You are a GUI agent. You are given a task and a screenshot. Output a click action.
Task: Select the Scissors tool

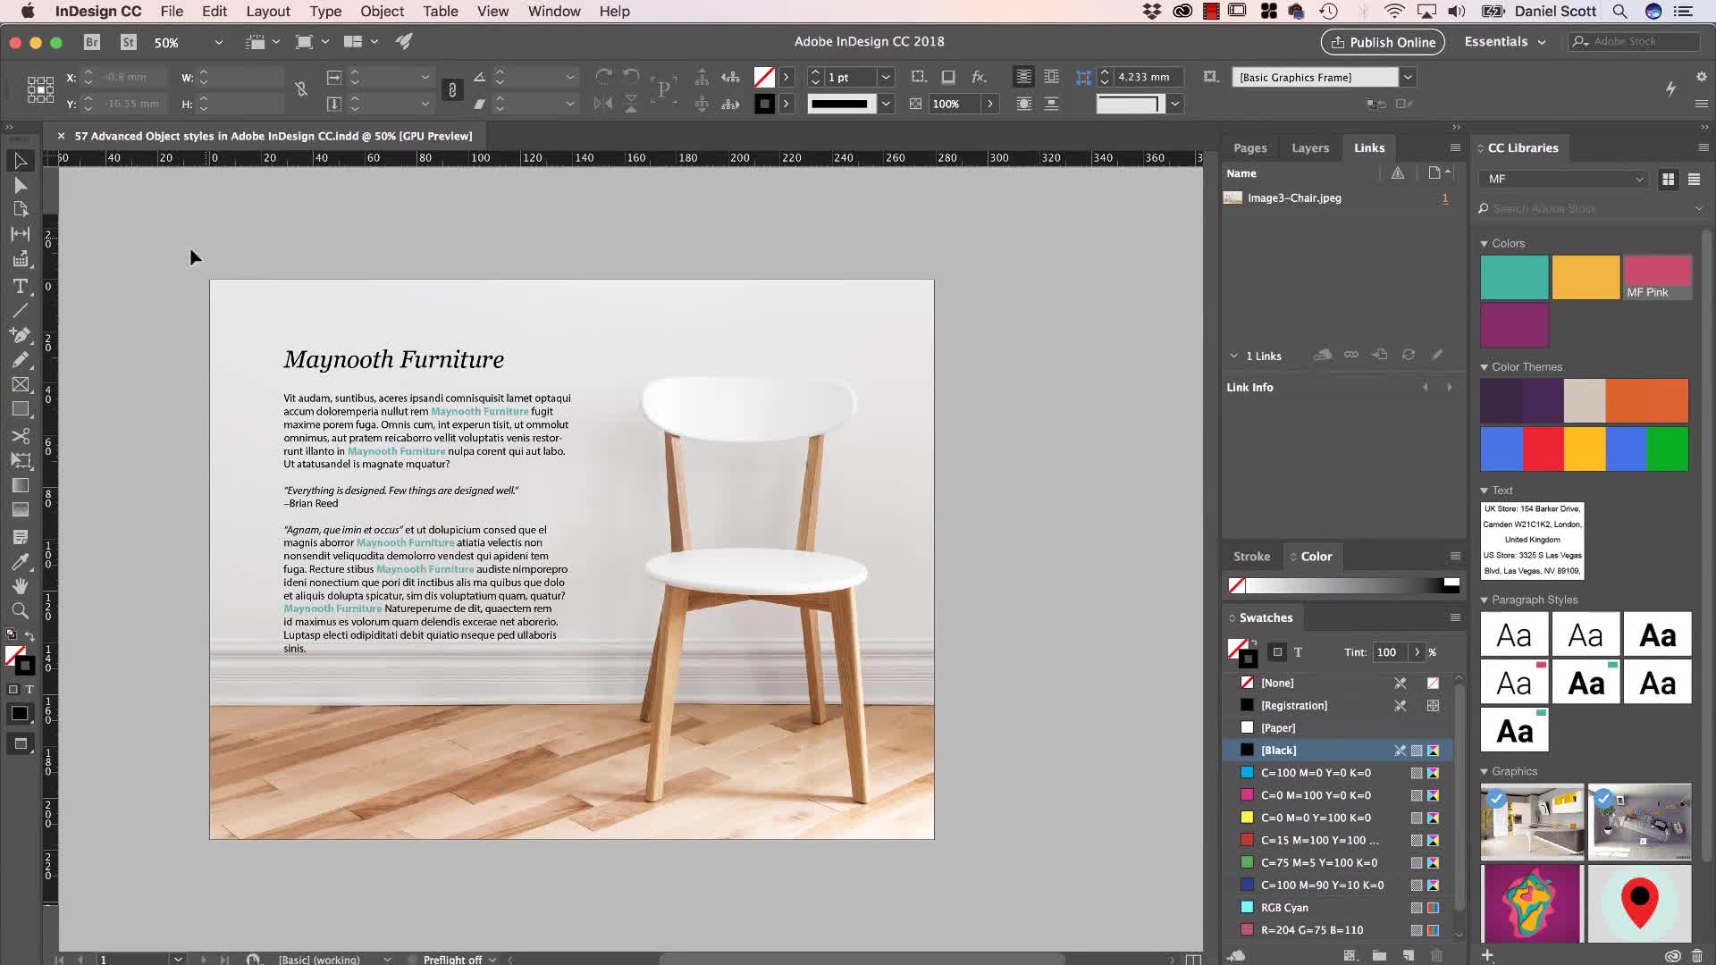coord(21,436)
